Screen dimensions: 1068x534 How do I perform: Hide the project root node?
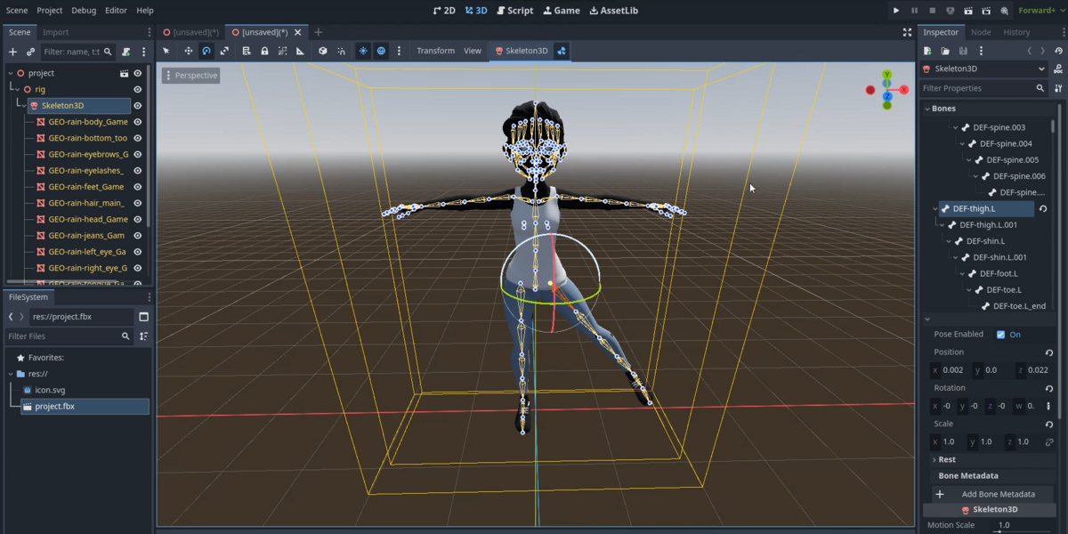(138, 73)
